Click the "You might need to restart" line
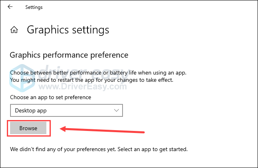Screen dimensions: 258x168 92,80
